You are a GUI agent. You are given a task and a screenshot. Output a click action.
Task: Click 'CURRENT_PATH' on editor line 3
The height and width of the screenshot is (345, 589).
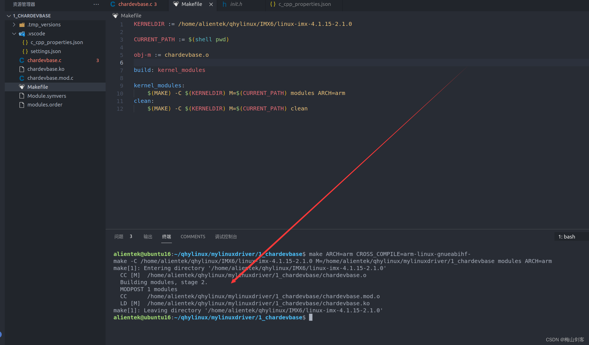pos(154,39)
